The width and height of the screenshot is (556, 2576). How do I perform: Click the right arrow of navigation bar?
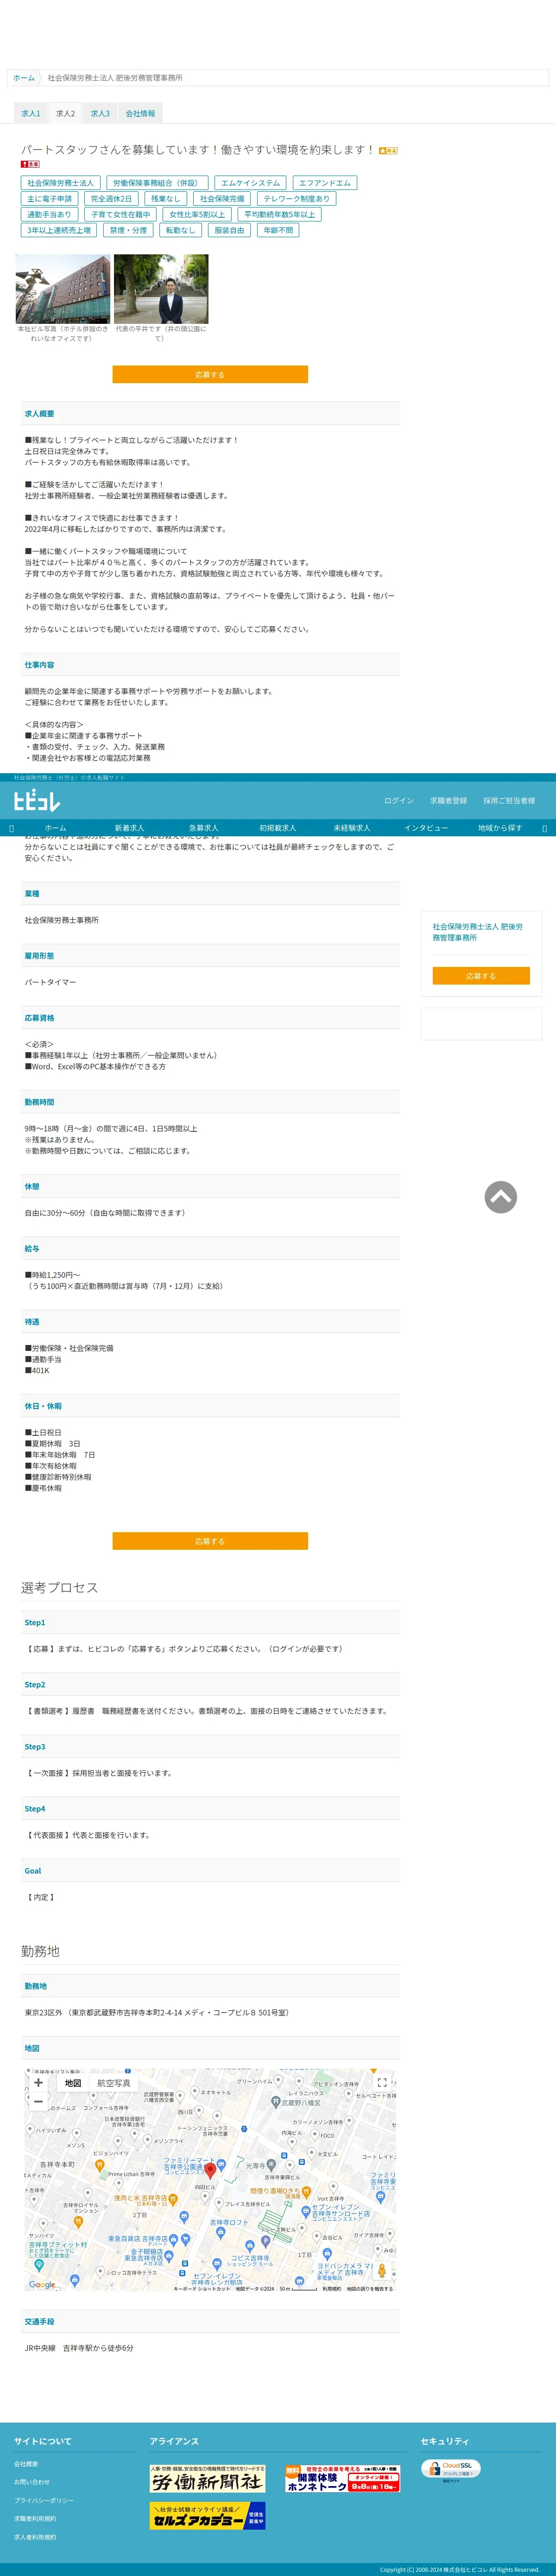click(544, 828)
